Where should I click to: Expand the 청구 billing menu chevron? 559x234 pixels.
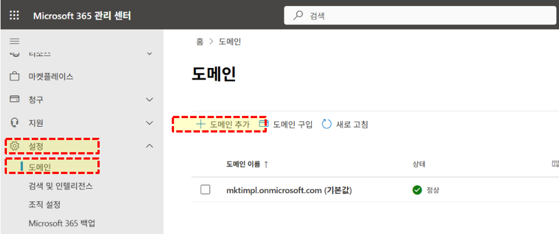pos(150,100)
